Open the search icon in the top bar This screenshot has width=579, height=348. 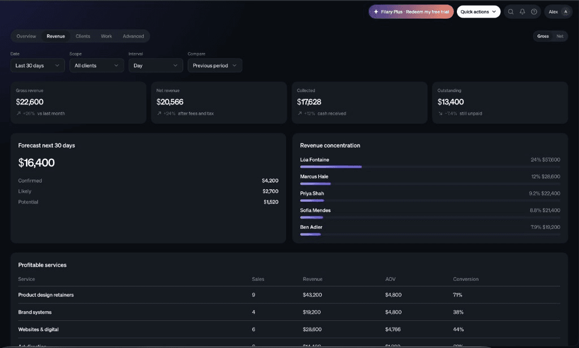511,12
